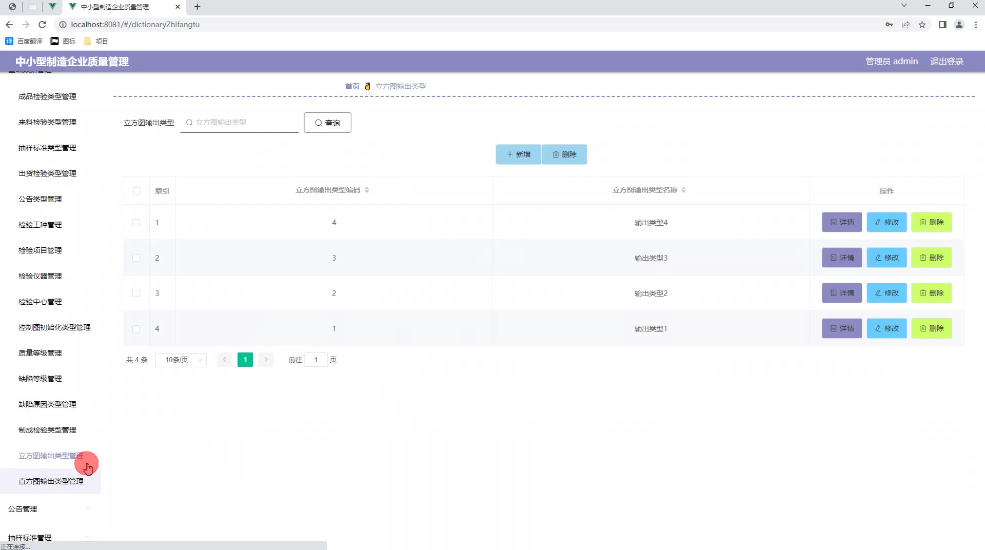985x550 pixels.
Task: Sort by 立方图输出类型名称 column arrows
Action: (683, 190)
